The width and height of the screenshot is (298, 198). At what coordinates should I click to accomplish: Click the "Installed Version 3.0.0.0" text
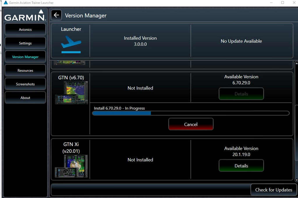(140, 41)
